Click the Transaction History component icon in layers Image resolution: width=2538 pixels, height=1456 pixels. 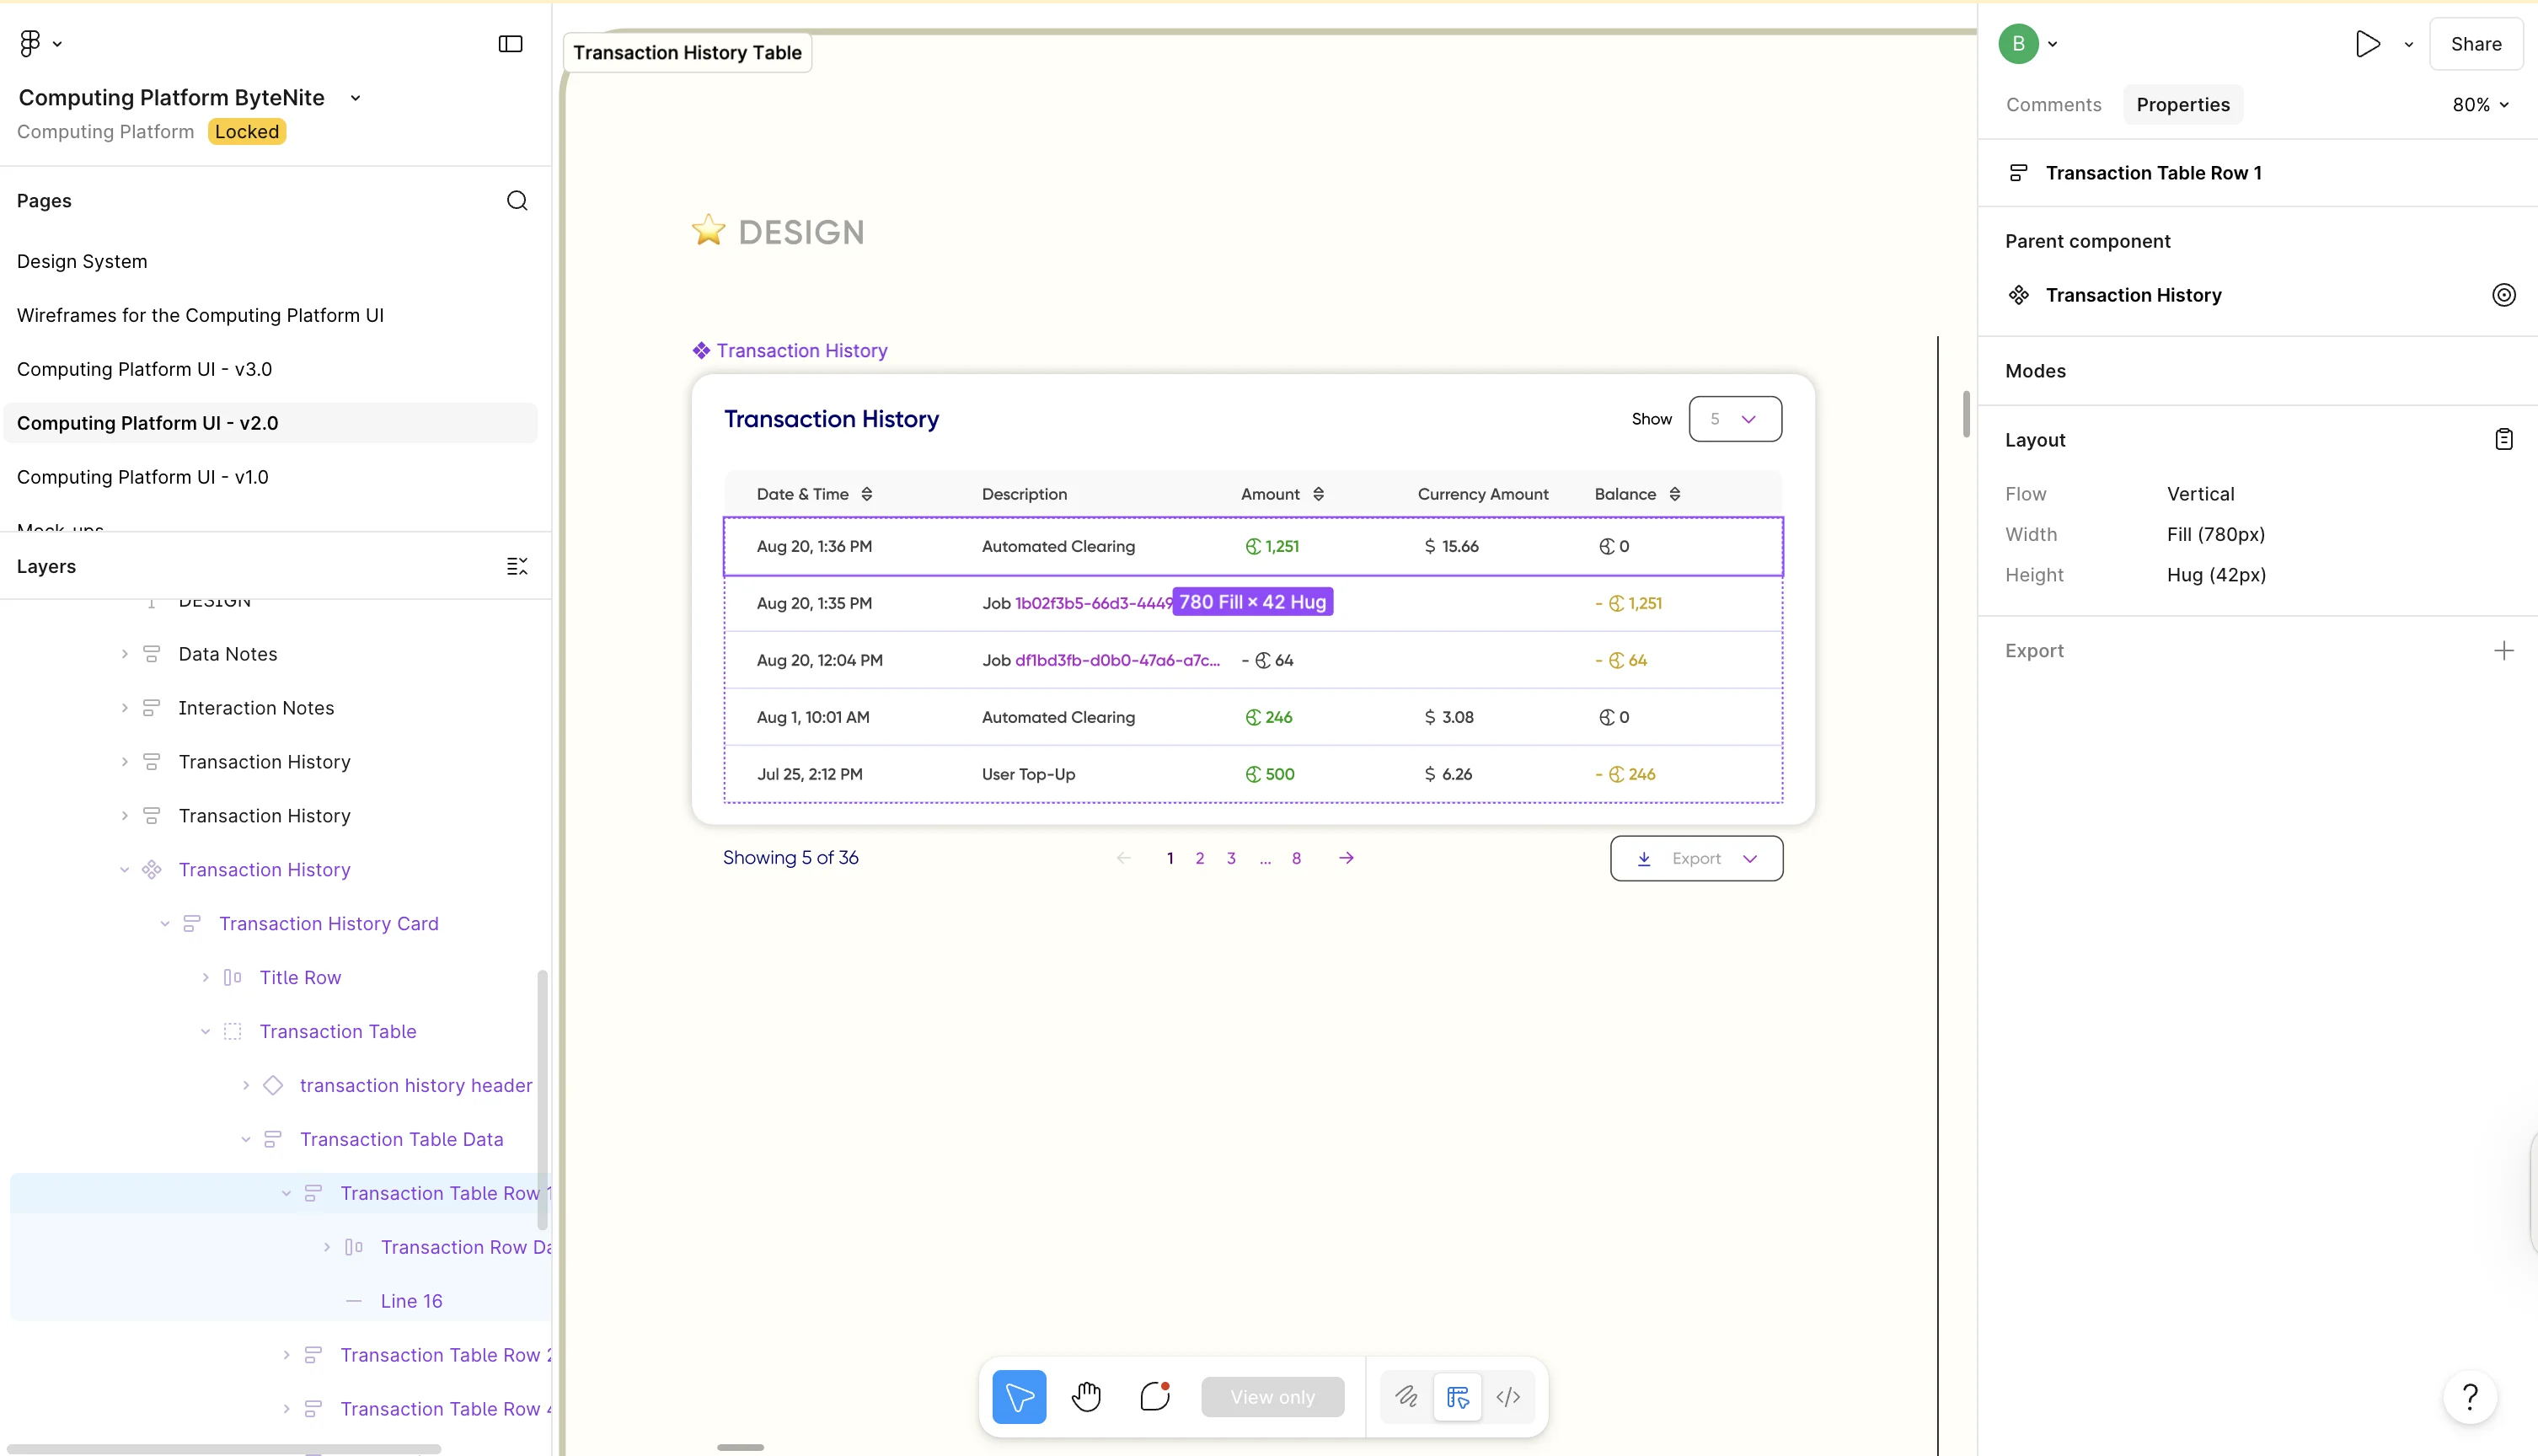tap(152, 870)
